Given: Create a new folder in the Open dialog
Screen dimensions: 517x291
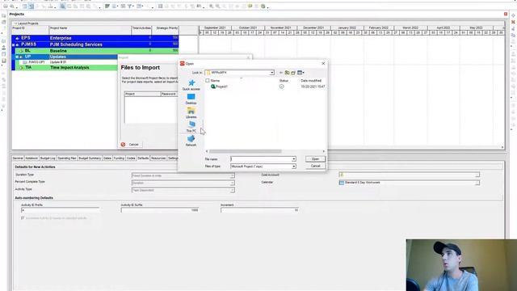Looking at the screenshot, I should 293,73.
